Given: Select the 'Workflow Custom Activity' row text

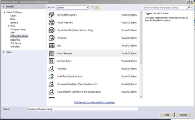Looking at the screenshot, I should [x=70, y=76].
